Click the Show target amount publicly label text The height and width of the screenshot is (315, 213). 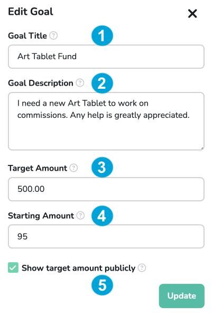(x=78, y=268)
